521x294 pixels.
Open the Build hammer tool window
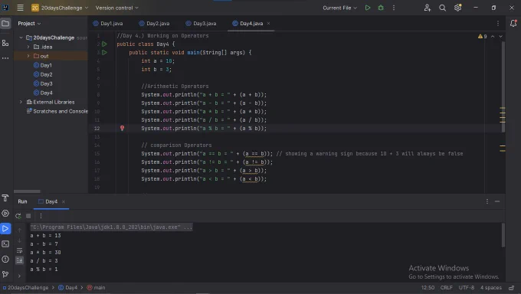(x=5, y=198)
